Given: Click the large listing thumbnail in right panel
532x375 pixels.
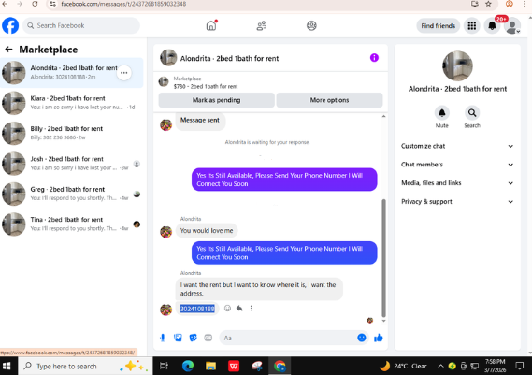Looking at the screenshot, I should pyautogui.click(x=457, y=65).
